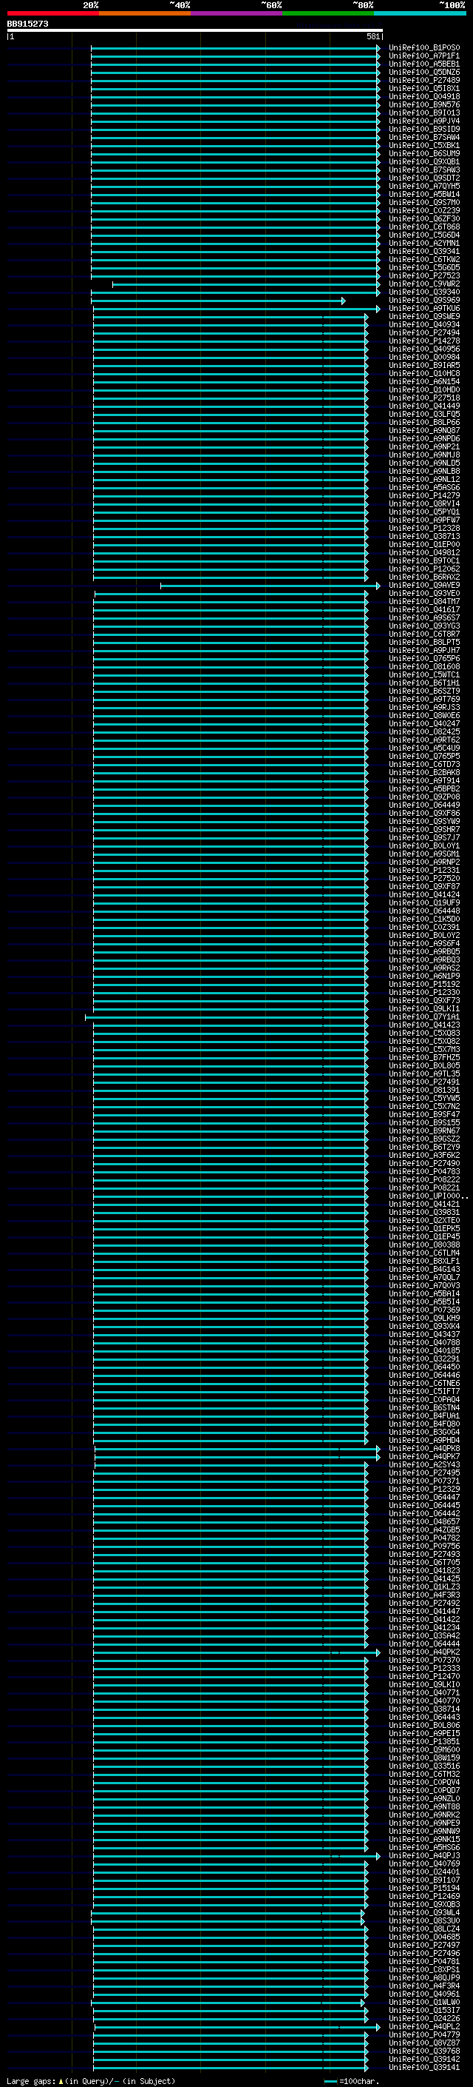Open the last hit UniRef100_Q39141
The height and width of the screenshot is (2087, 473).
point(424,2067)
